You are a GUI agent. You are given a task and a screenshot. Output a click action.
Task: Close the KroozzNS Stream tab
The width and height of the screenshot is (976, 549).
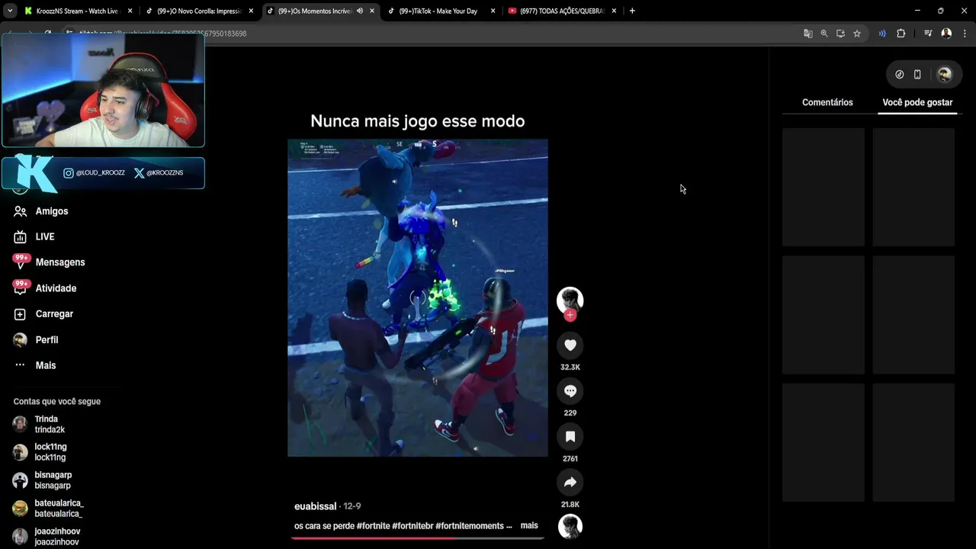(130, 11)
